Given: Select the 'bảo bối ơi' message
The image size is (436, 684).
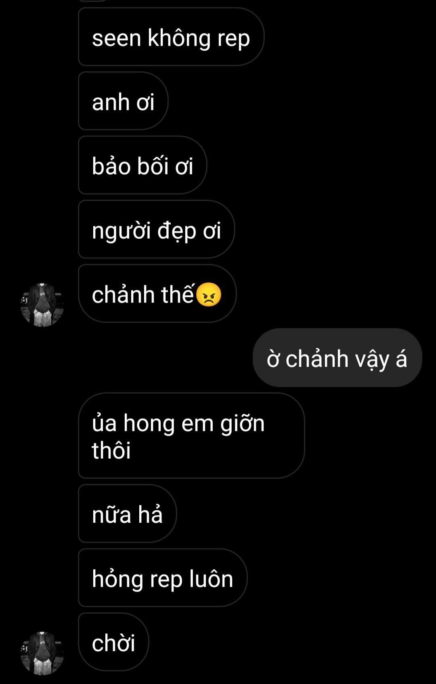Looking at the screenshot, I should tap(143, 165).
